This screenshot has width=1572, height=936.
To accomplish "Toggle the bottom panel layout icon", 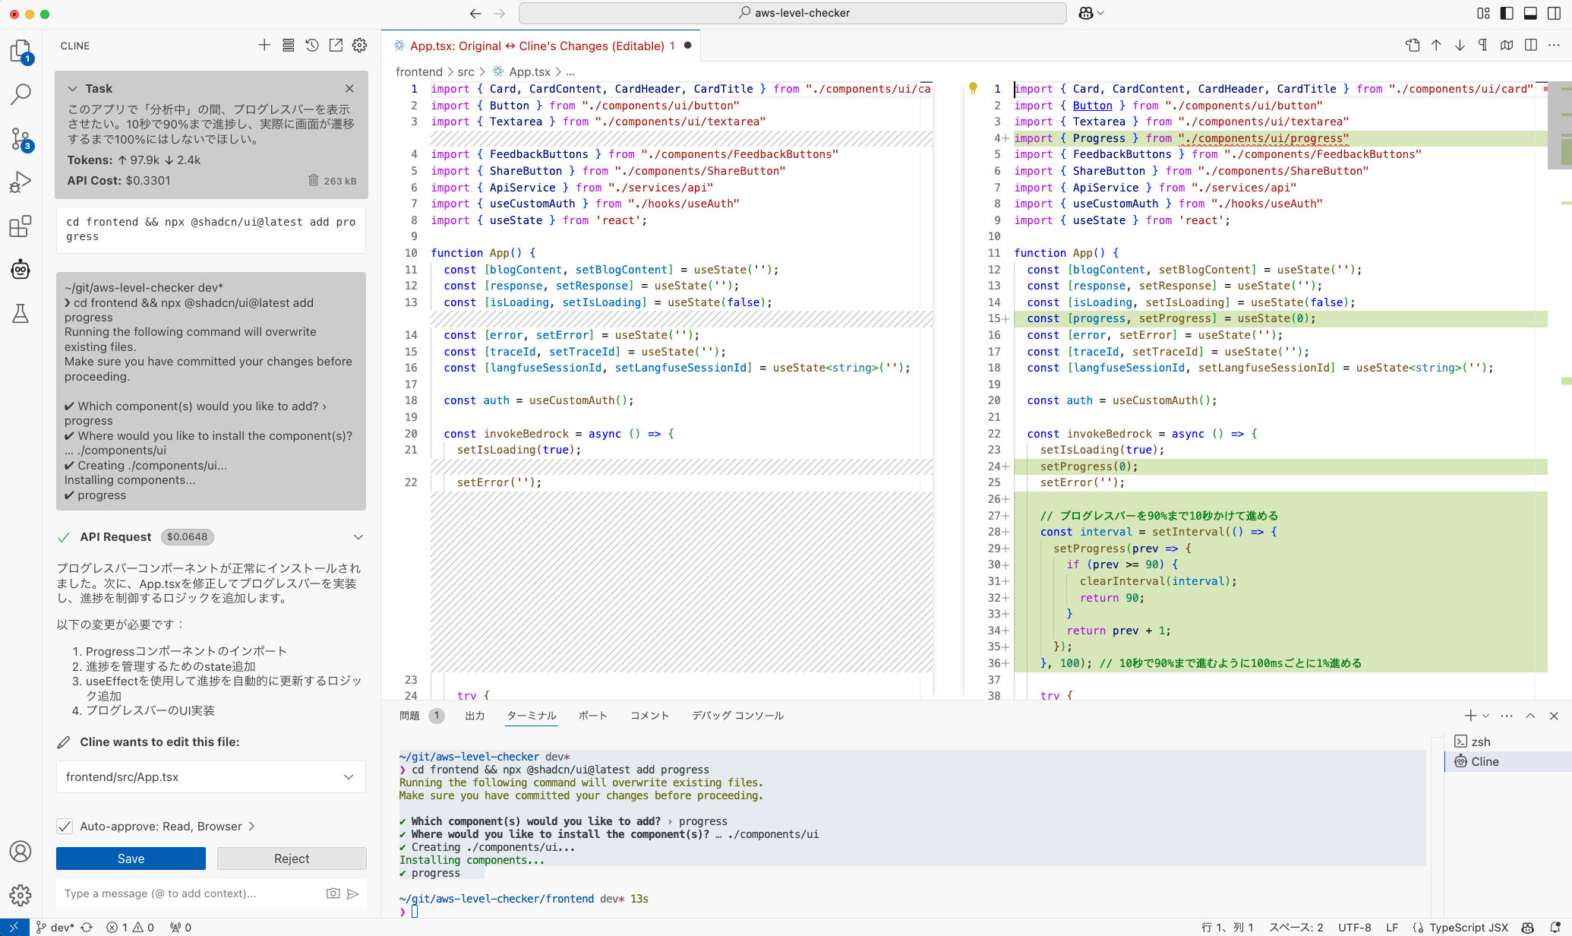I will tap(1531, 13).
